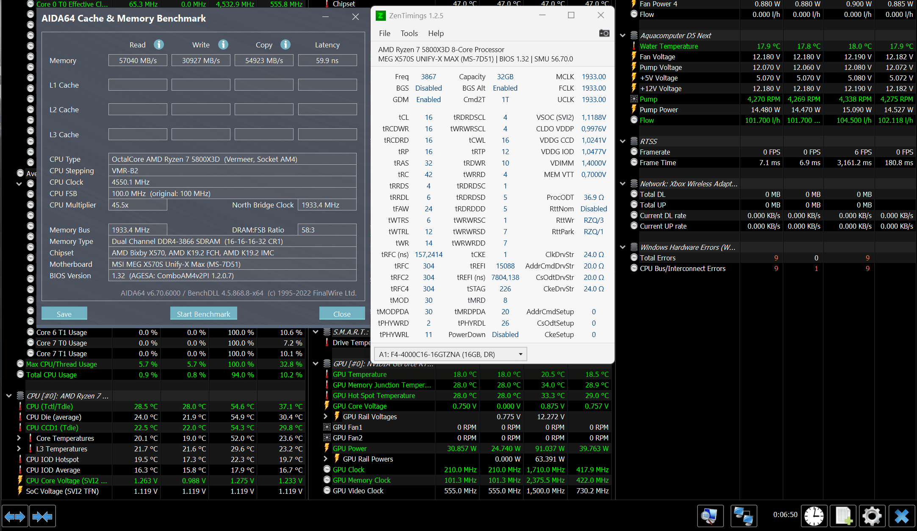Click the Copy info icon in AIDA64
917x531 pixels.
(x=285, y=44)
